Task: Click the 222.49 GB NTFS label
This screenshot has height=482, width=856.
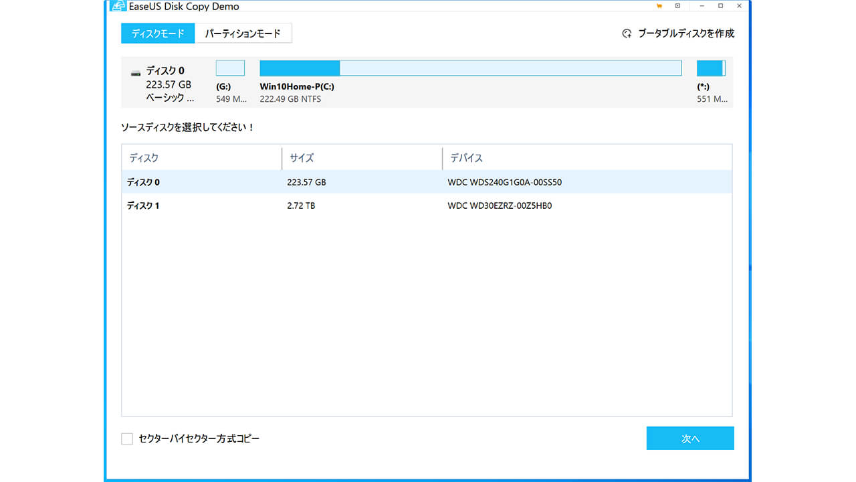Action: 290,99
